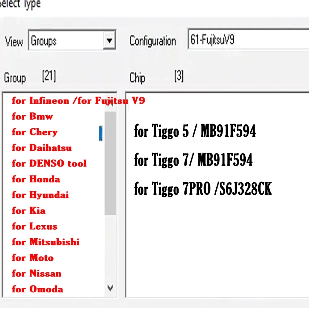Select the 'for Omoda' group
The height and width of the screenshot is (309, 309).
[x=37, y=289]
